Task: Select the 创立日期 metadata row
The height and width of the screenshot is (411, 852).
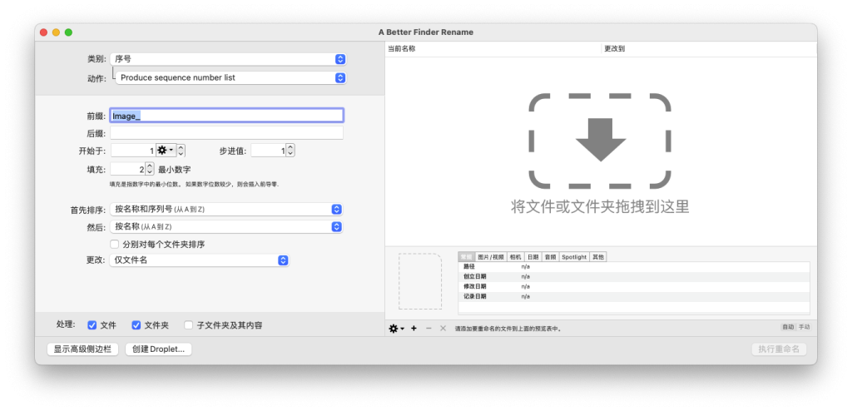Action: (633, 277)
